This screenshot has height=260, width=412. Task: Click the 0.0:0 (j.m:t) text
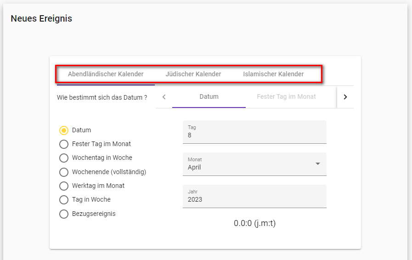[x=254, y=224]
